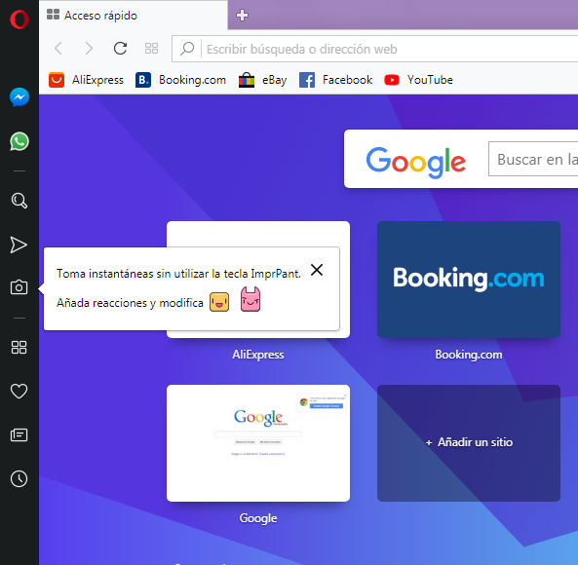578x565 pixels.
Task: Click the AliExpress label under the tile
Action: click(258, 355)
